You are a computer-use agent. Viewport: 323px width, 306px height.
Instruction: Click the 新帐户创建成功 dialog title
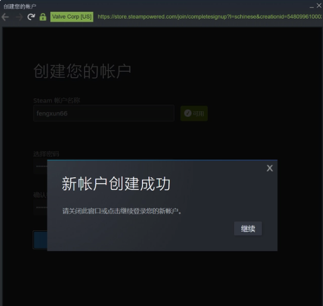point(116,184)
